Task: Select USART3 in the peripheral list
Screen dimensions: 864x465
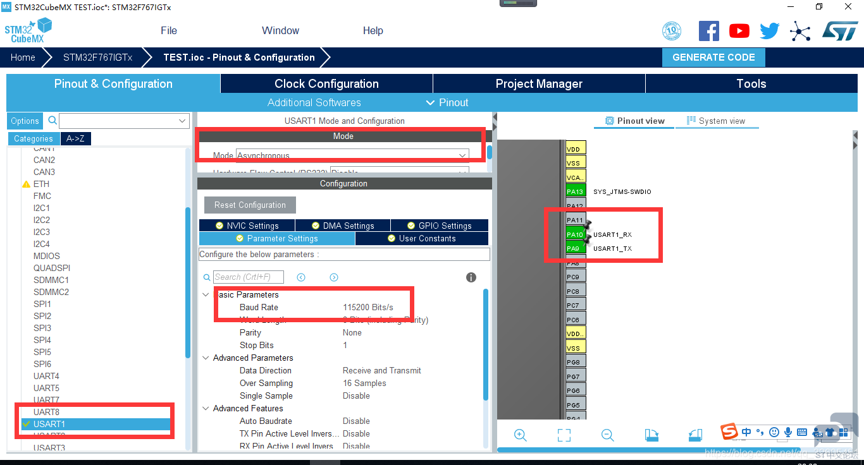Action: coord(49,448)
